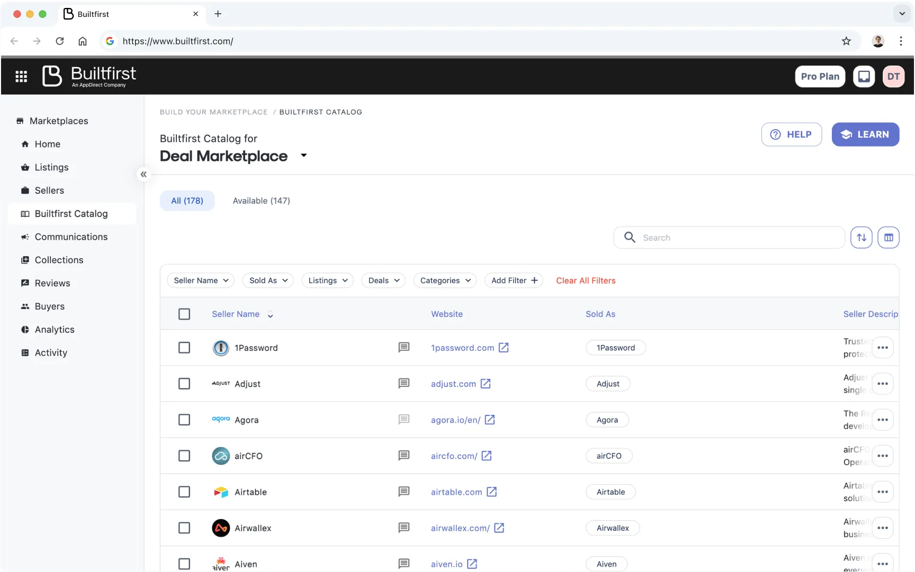The height and width of the screenshot is (572, 915).
Task: Click the external link icon for 1password.com
Action: click(504, 348)
